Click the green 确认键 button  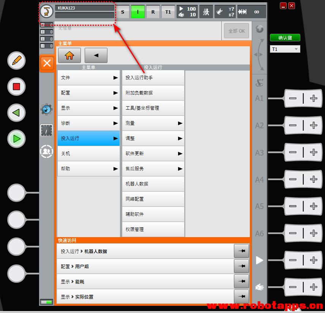(x=285, y=38)
